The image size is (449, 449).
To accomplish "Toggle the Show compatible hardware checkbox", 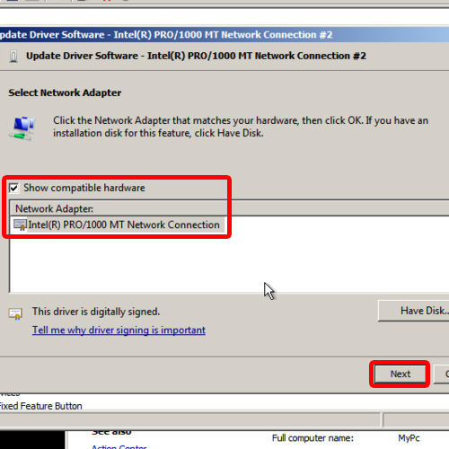I will pyautogui.click(x=13, y=188).
